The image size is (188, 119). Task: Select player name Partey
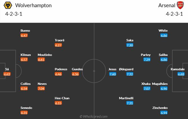coord(145,55)
